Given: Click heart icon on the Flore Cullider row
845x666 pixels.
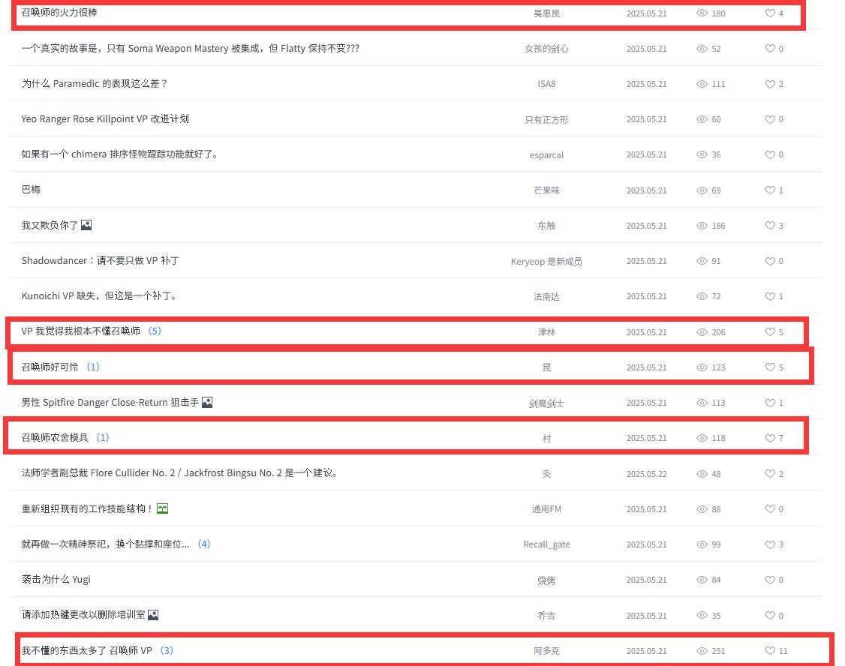Looking at the screenshot, I should pyautogui.click(x=770, y=474).
